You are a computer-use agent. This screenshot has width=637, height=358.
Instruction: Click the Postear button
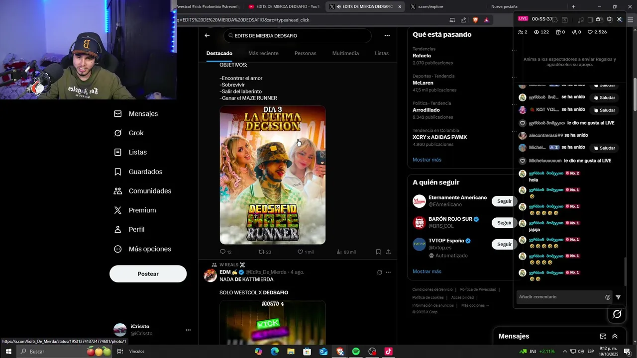148,274
